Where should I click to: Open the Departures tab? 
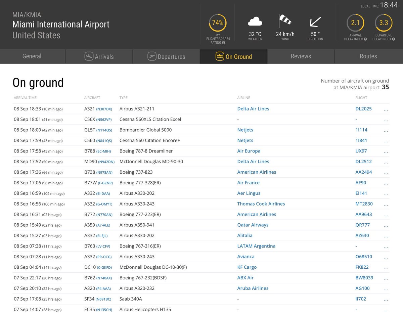[166, 56]
